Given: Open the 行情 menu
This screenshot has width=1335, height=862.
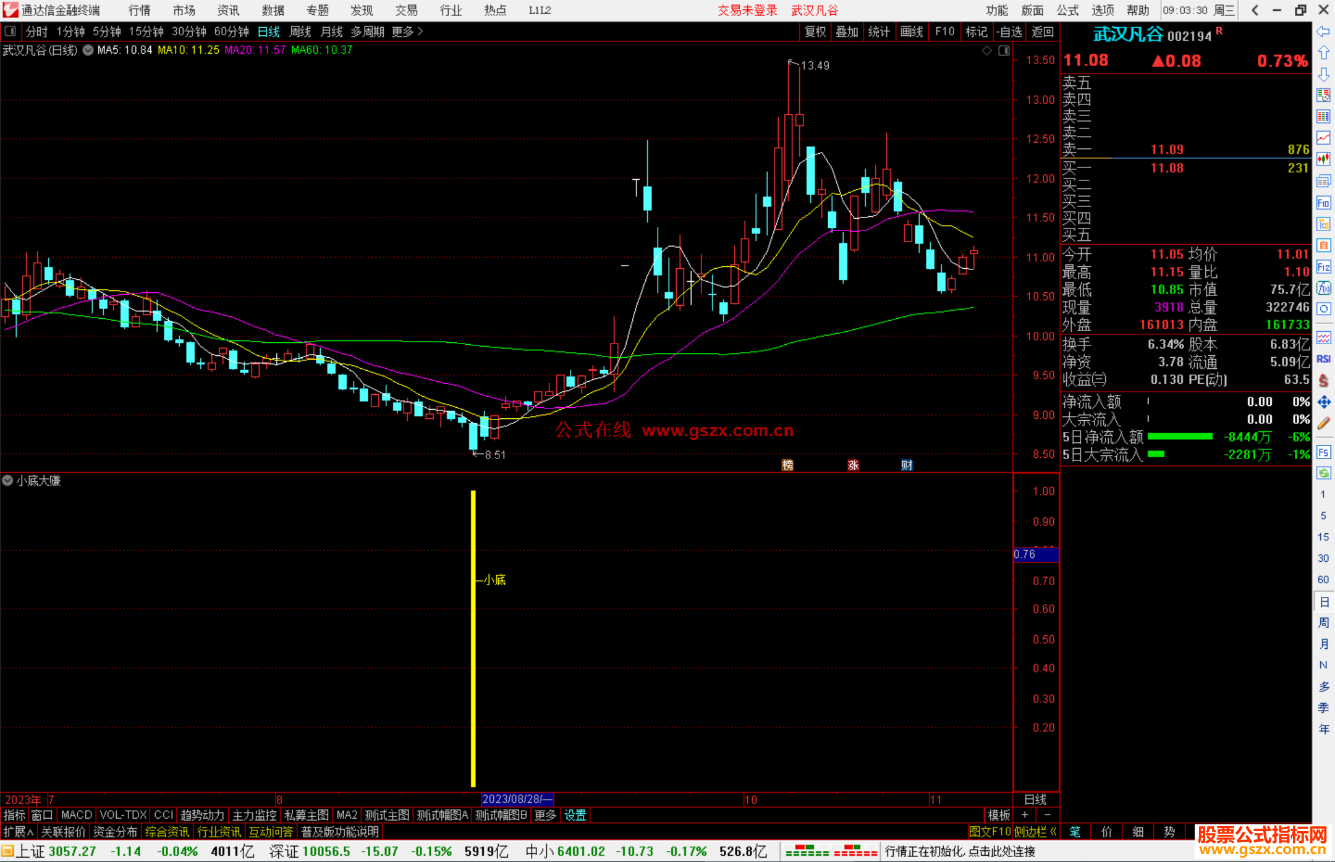Looking at the screenshot, I should click(x=139, y=11).
